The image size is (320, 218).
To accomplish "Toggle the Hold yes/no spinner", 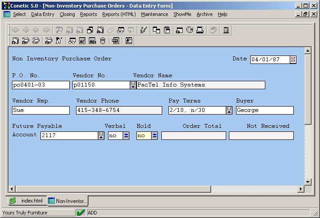I will pos(155,136).
